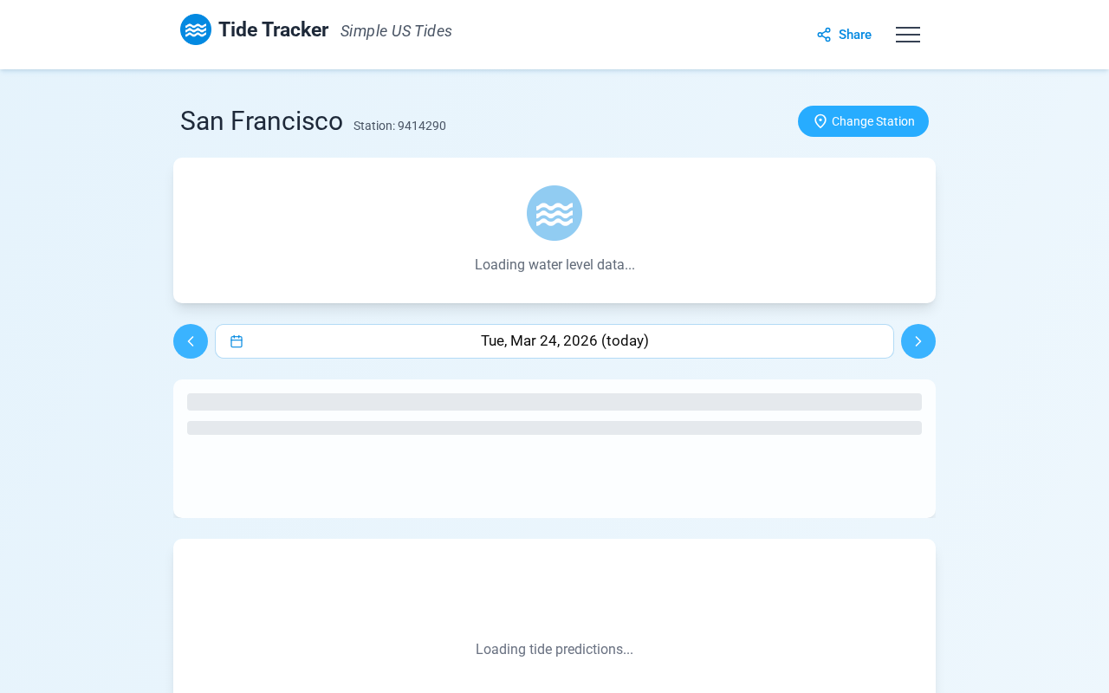Open the hamburger menu

(908, 35)
